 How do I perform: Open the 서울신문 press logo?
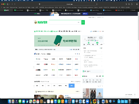click(x=69, y=59)
